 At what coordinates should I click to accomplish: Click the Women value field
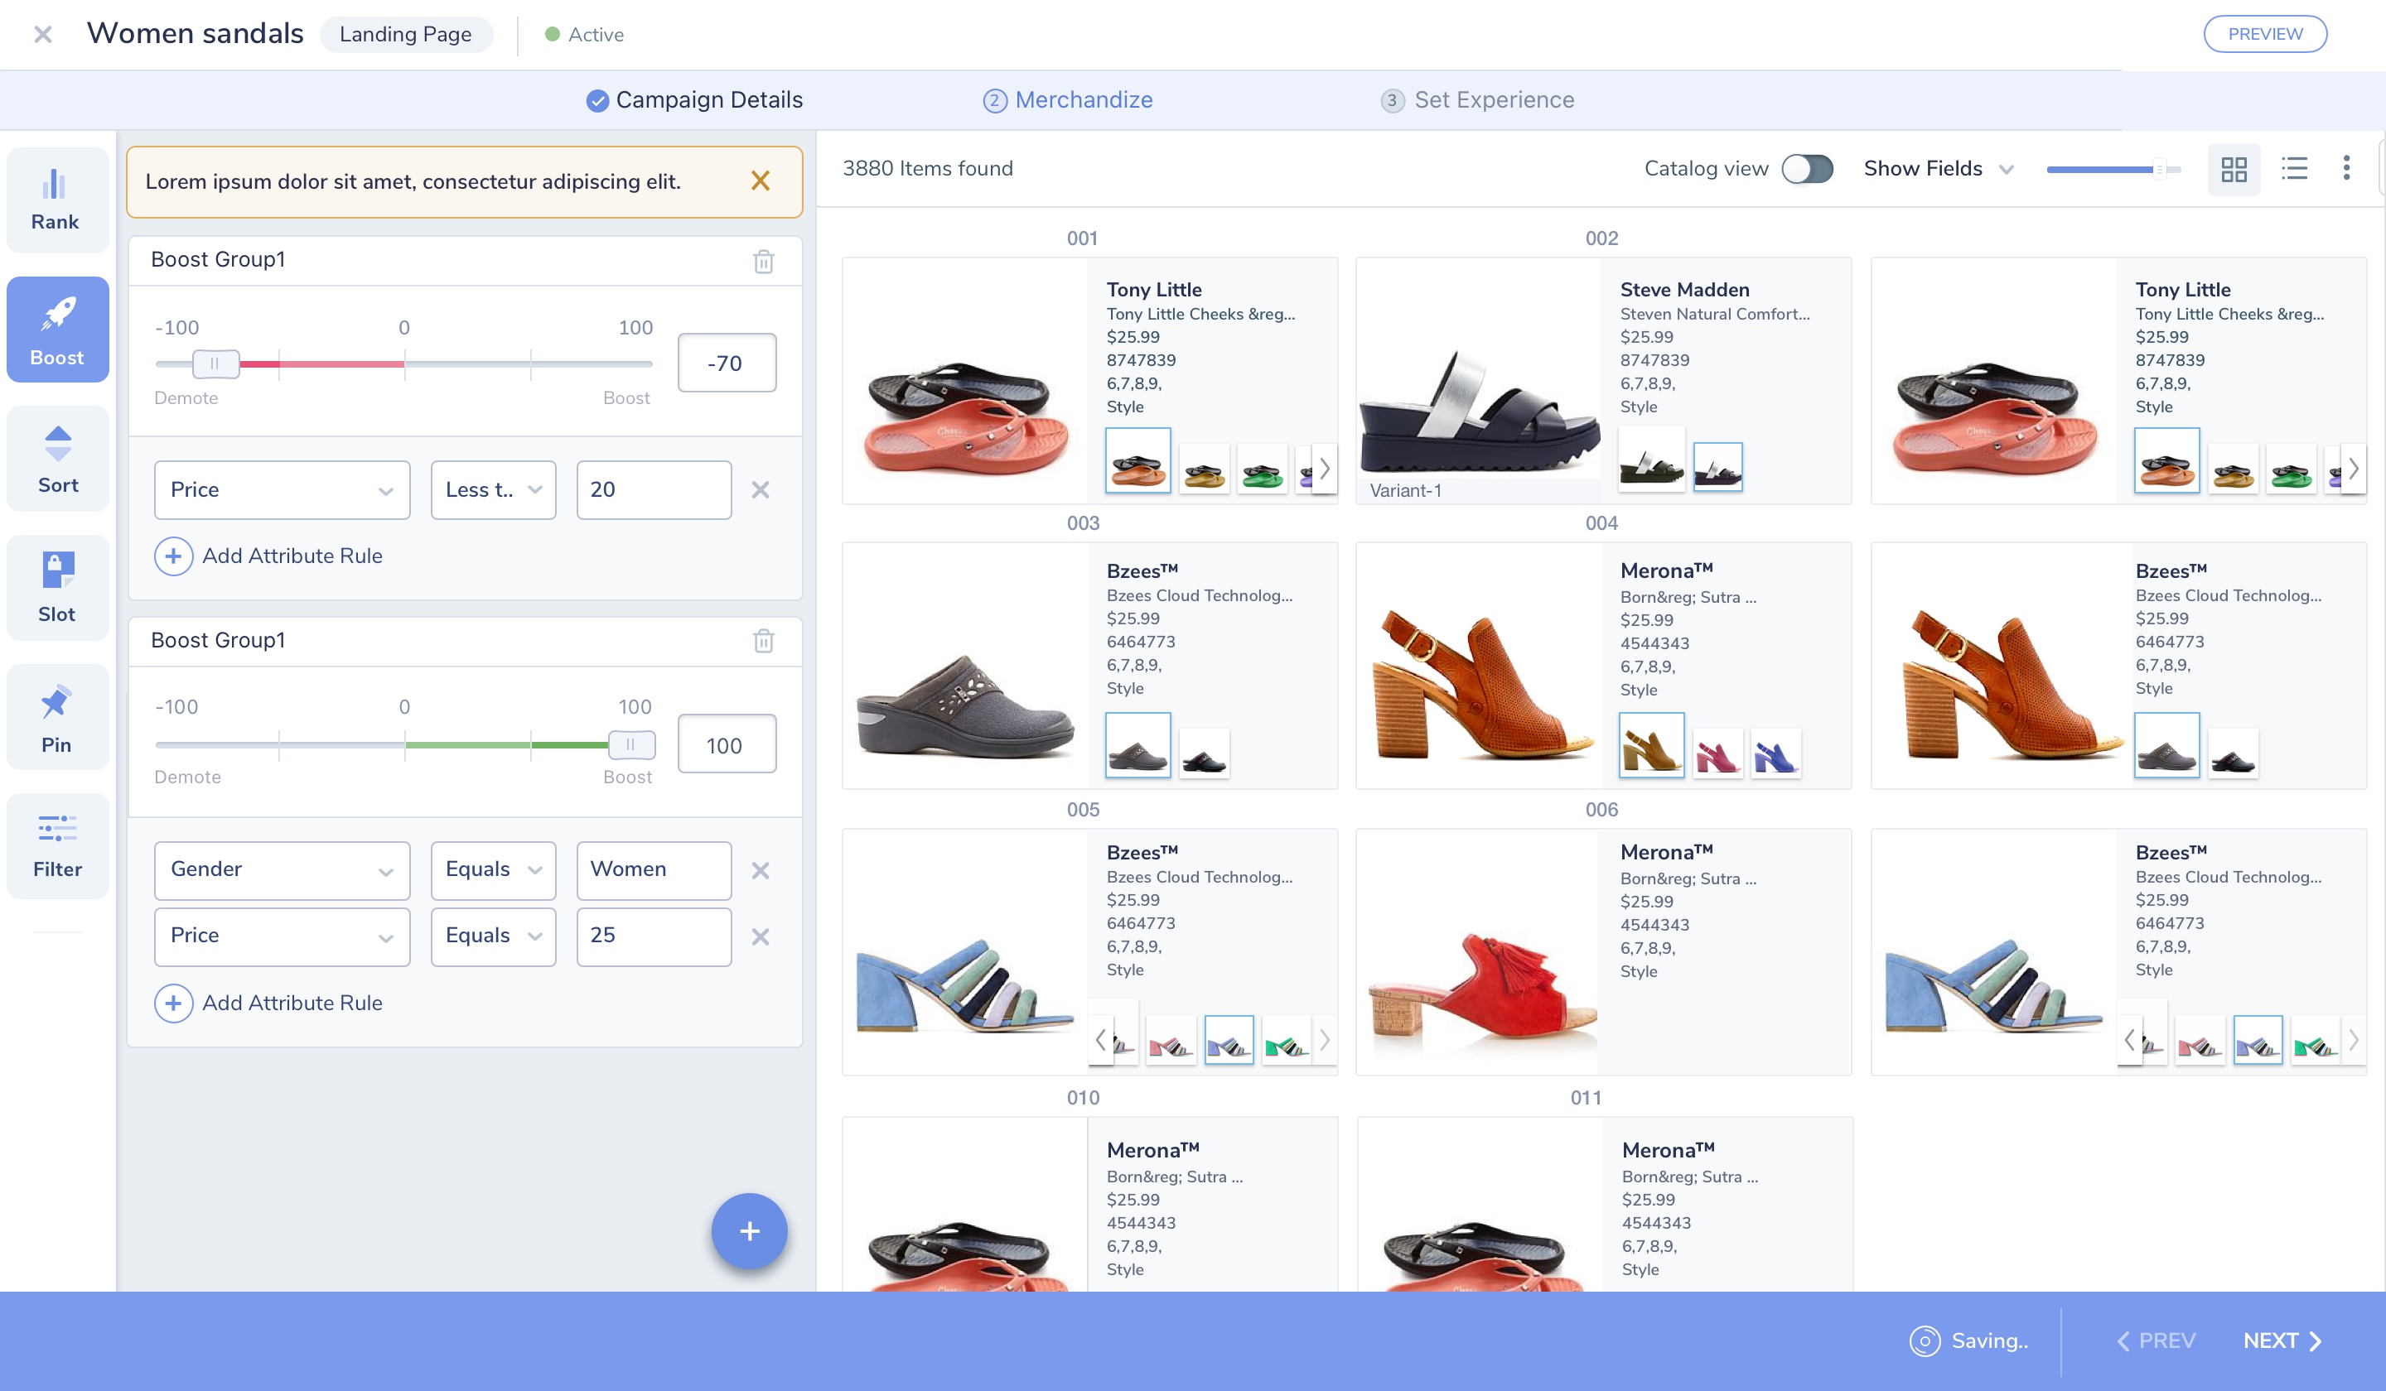(x=654, y=870)
